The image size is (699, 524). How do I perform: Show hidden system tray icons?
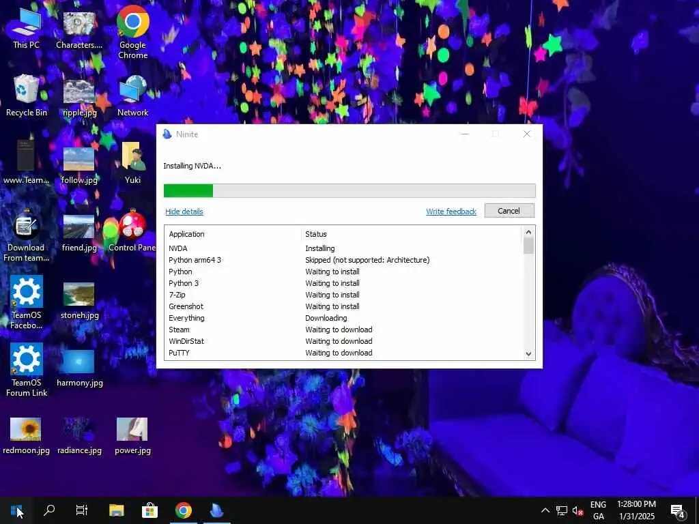pos(545,510)
